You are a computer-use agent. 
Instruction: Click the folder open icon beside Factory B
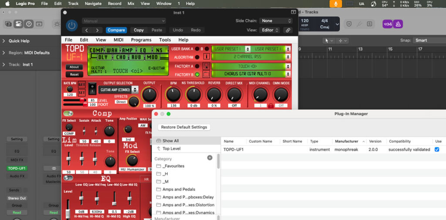206,75
